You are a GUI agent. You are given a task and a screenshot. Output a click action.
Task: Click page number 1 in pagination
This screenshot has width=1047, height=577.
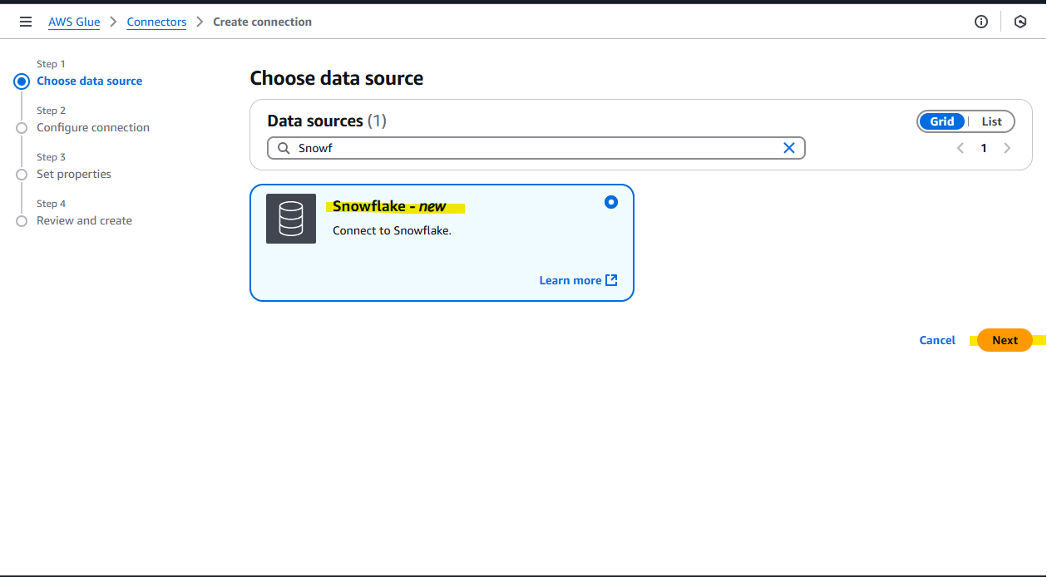coord(984,148)
